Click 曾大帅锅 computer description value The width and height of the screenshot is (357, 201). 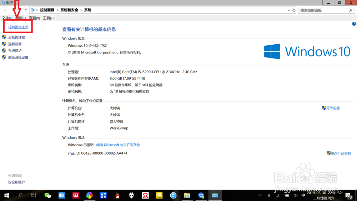tap(116, 121)
